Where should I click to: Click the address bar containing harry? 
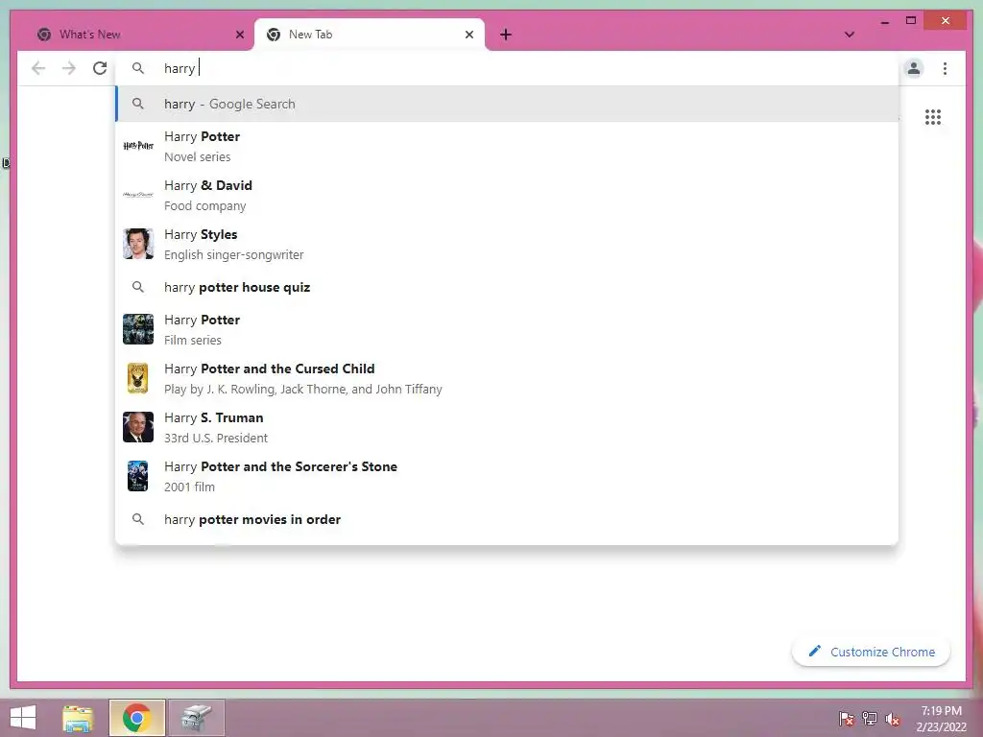pyautogui.click(x=507, y=68)
